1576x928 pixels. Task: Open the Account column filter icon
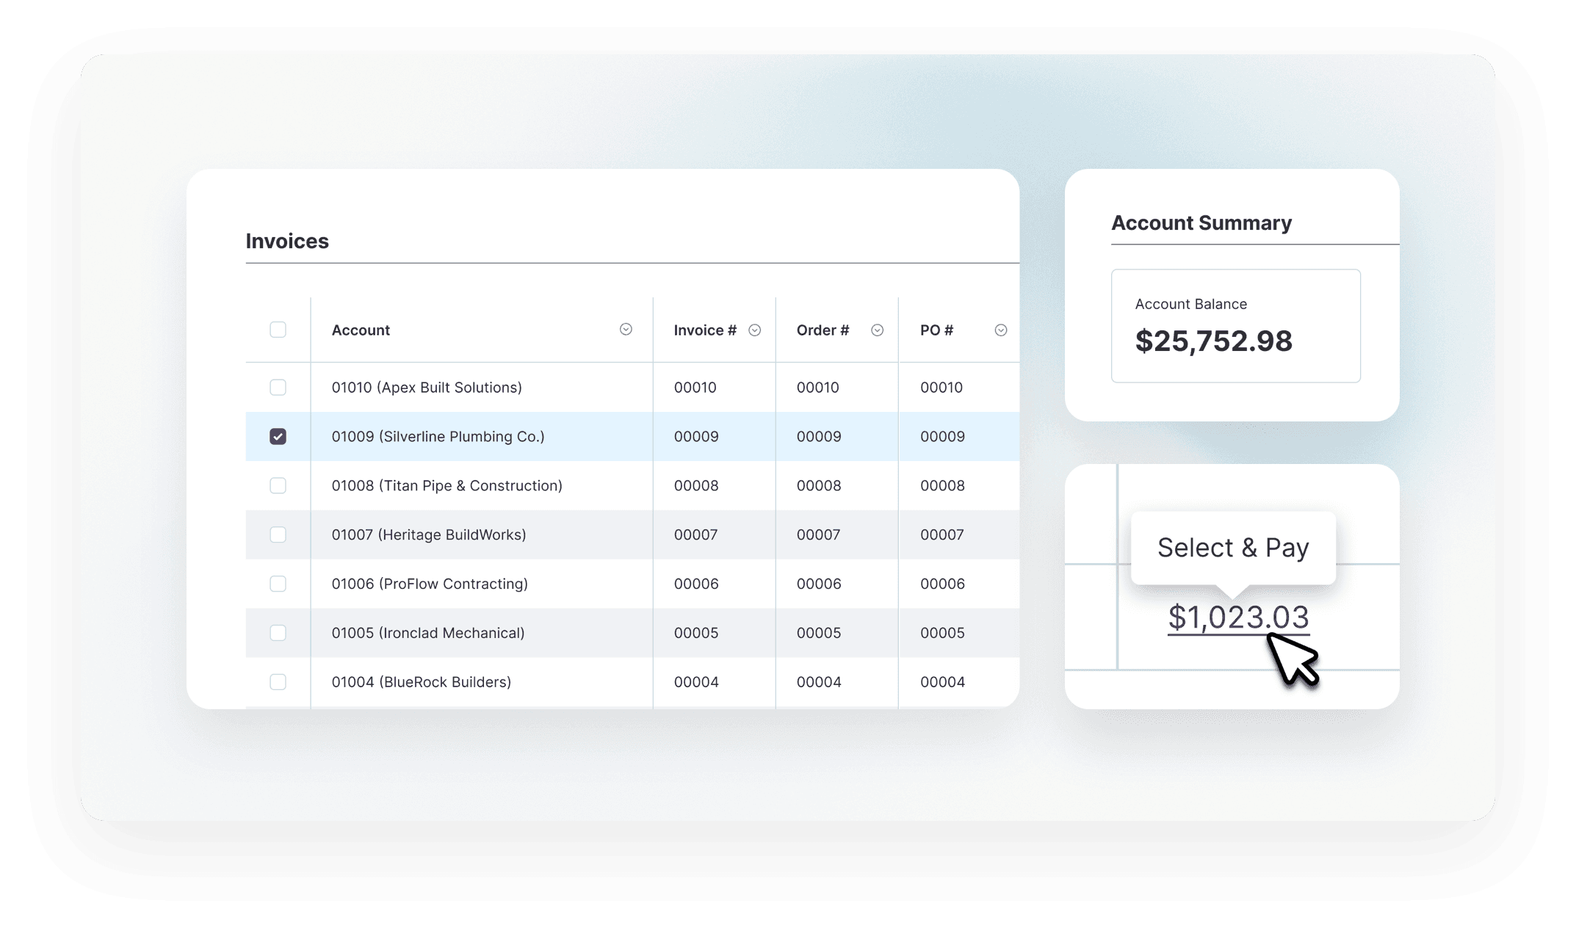pos(626,330)
